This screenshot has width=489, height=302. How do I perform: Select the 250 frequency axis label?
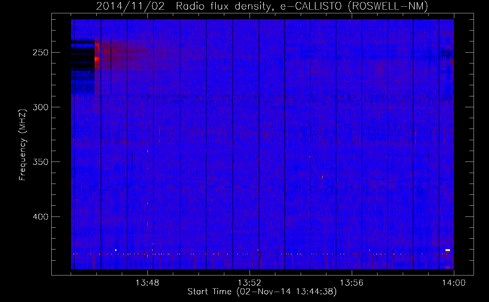click(40, 53)
